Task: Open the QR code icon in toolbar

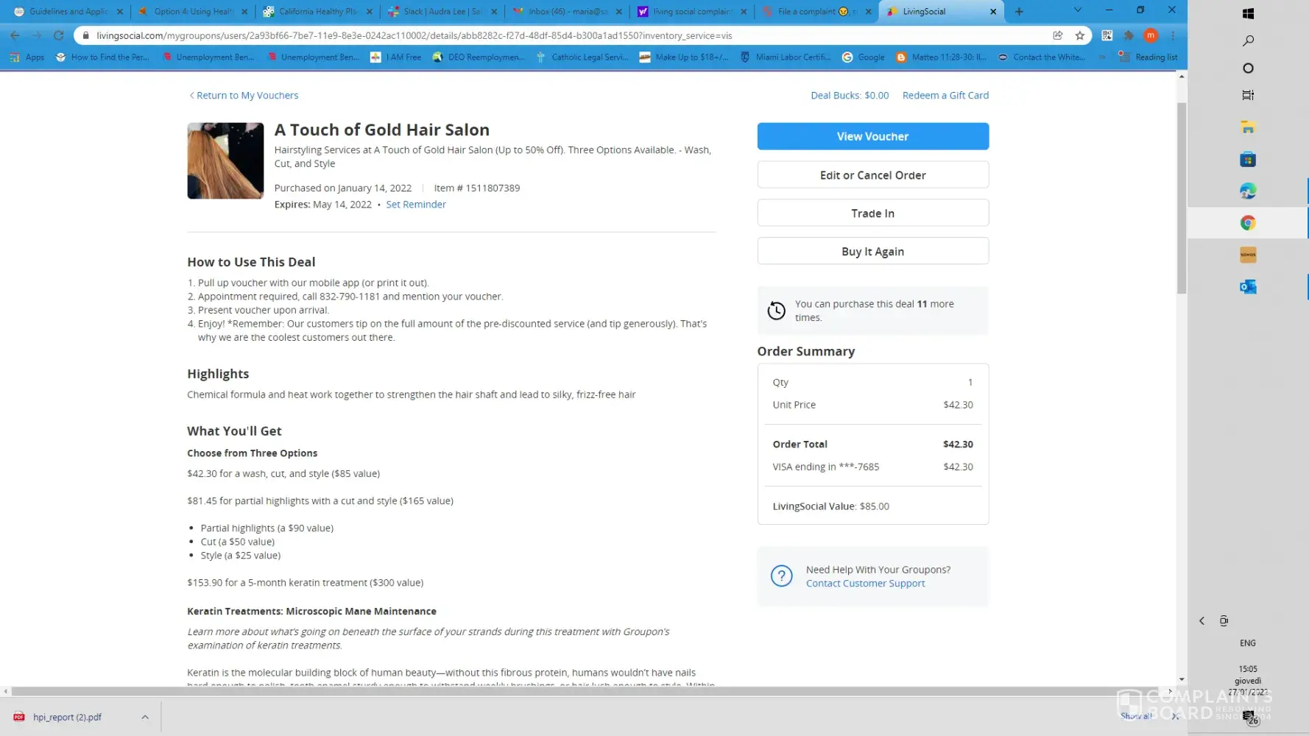Action: point(1107,35)
